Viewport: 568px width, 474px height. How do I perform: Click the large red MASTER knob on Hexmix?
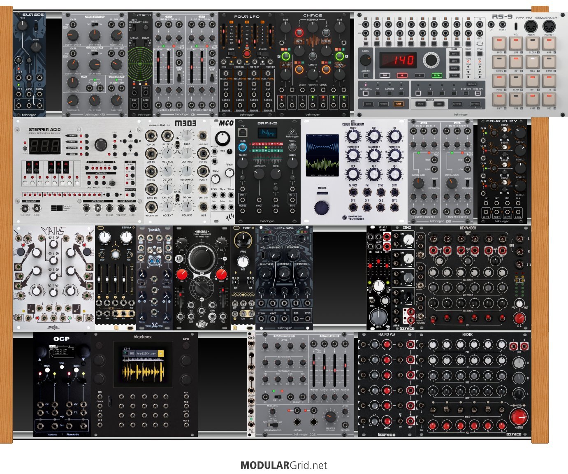tap(519, 416)
